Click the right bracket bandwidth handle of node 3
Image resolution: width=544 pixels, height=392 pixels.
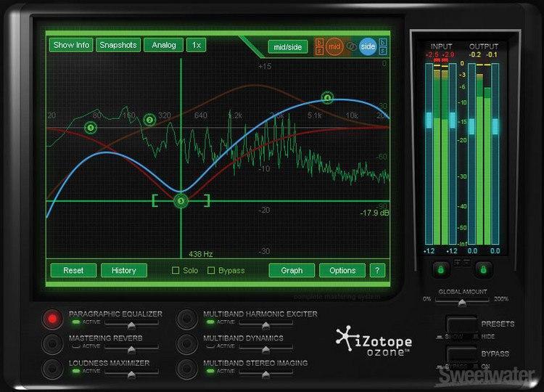coord(207,200)
